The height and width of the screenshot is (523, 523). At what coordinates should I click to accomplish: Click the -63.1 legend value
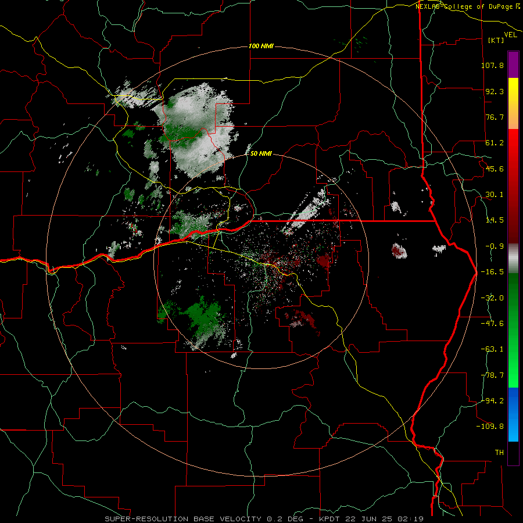492,349
